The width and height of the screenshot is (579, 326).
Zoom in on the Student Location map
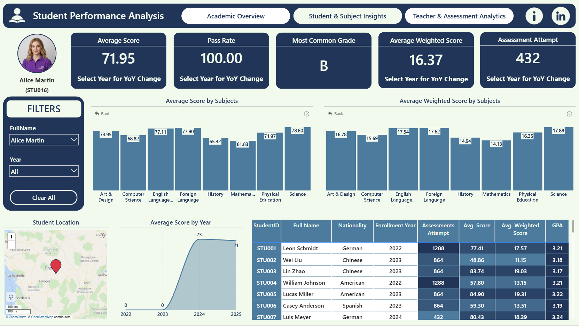[11, 237]
